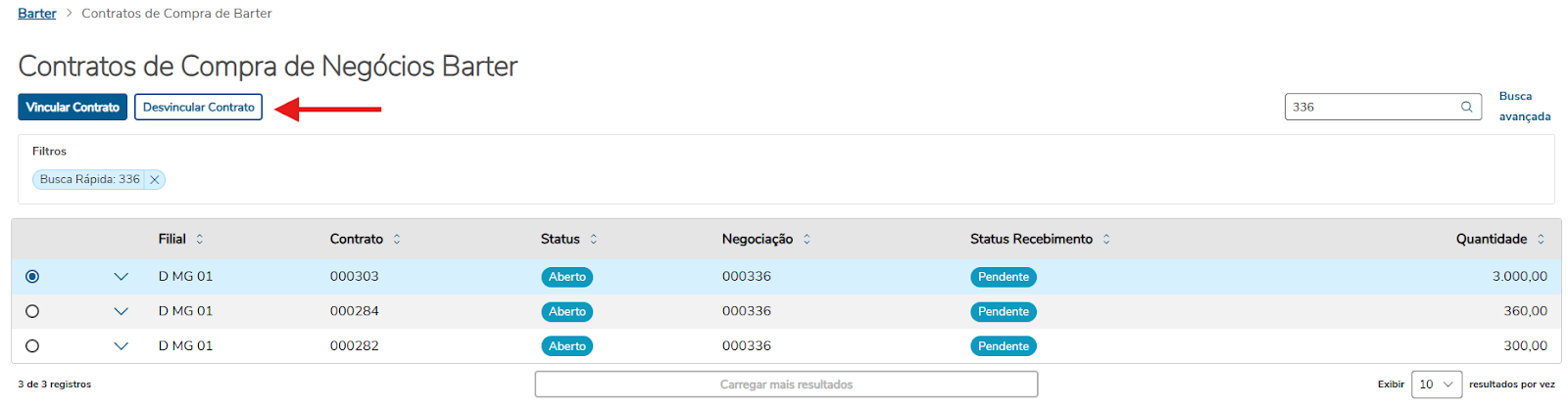
Task: Expand row details for contract 000284
Action: (122, 311)
